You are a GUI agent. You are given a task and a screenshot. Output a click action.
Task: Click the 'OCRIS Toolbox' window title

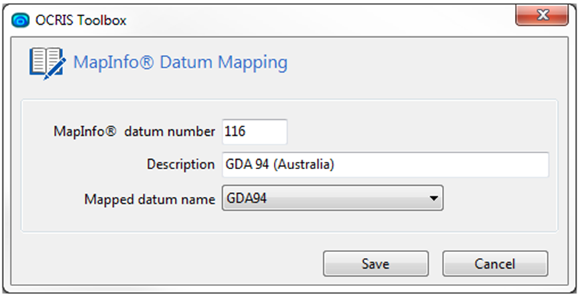[x=81, y=20]
